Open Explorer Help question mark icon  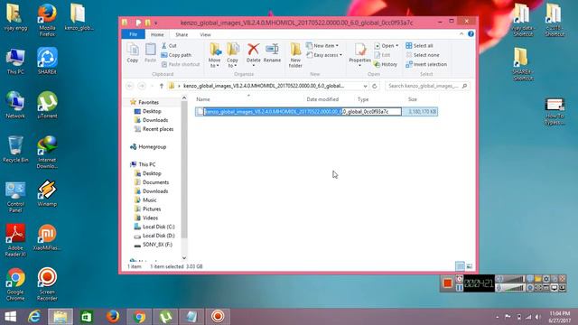(x=471, y=34)
